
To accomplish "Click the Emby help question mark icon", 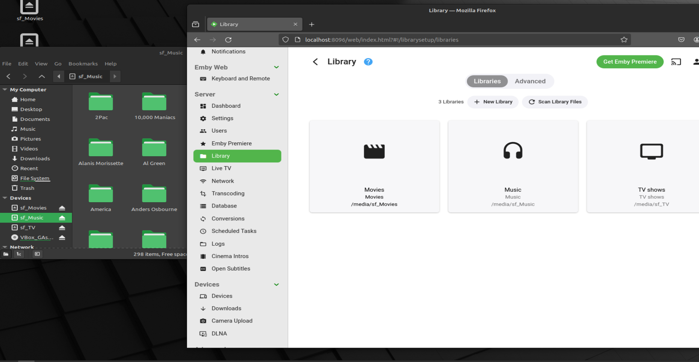I will [368, 62].
